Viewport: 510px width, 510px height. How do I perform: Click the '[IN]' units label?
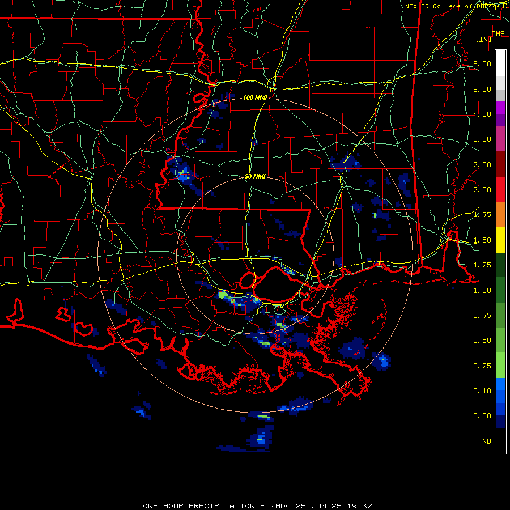point(484,39)
